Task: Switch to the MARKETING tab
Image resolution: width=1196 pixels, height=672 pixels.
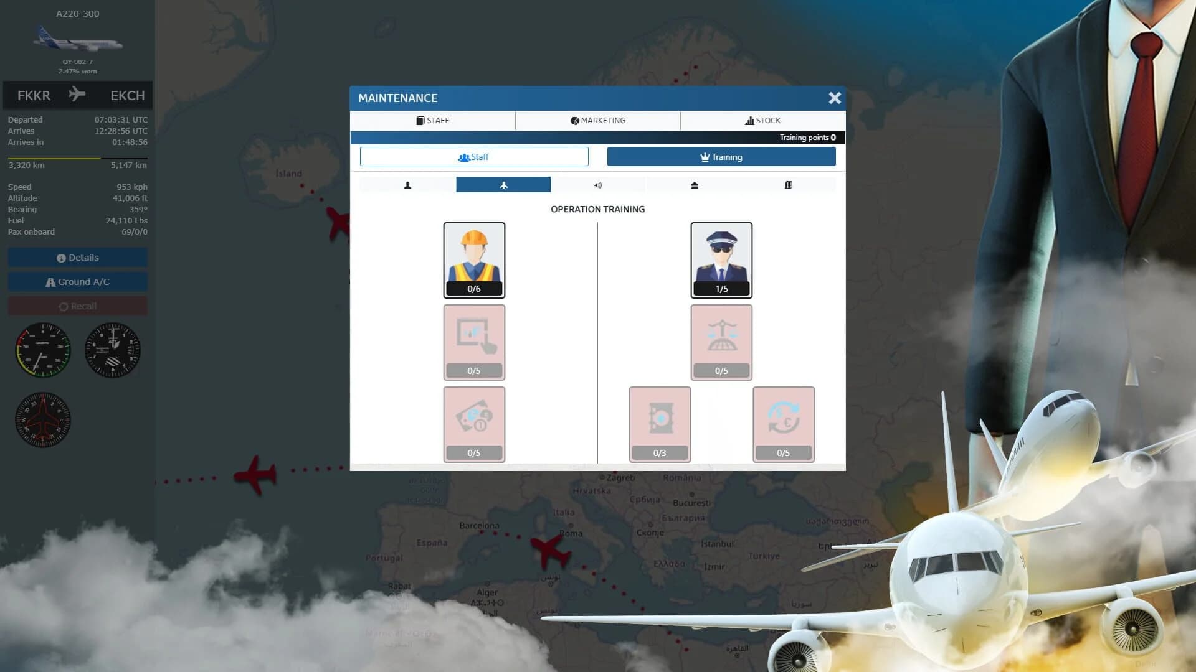Action: 598,120
